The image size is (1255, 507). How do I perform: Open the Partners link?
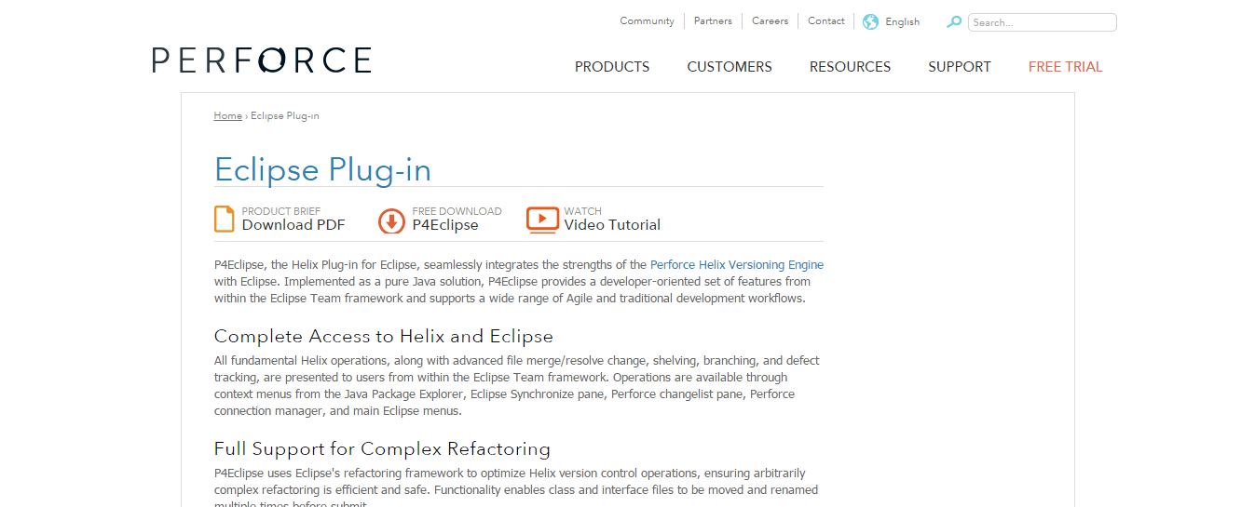click(713, 21)
